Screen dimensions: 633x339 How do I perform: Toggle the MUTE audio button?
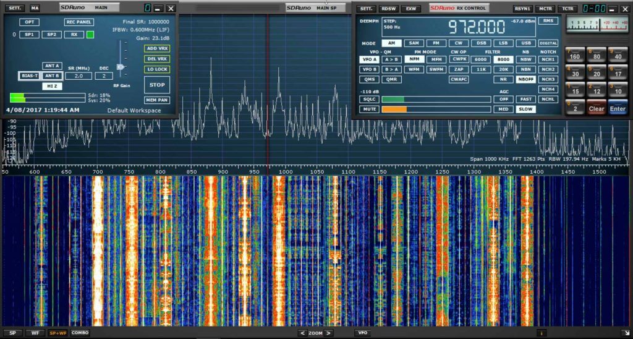click(370, 109)
